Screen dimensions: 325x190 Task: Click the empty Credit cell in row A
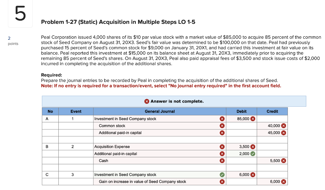click(x=272, y=119)
